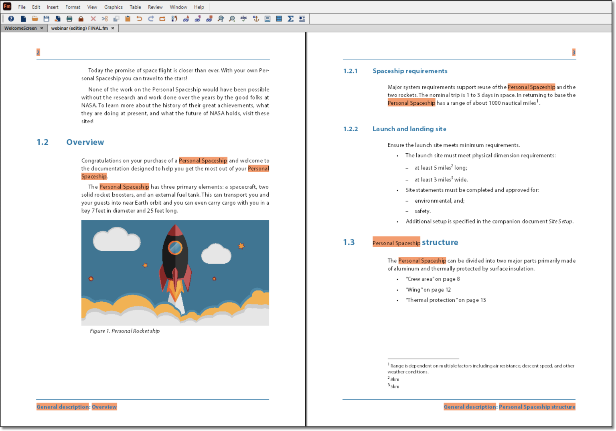The image size is (616, 431).
Task: Insert an anchored frame using the anchor icon
Action: 255,18
